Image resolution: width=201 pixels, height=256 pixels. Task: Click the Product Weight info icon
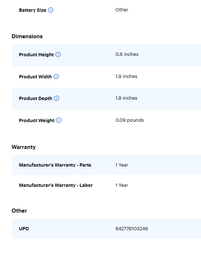[59, 120]
